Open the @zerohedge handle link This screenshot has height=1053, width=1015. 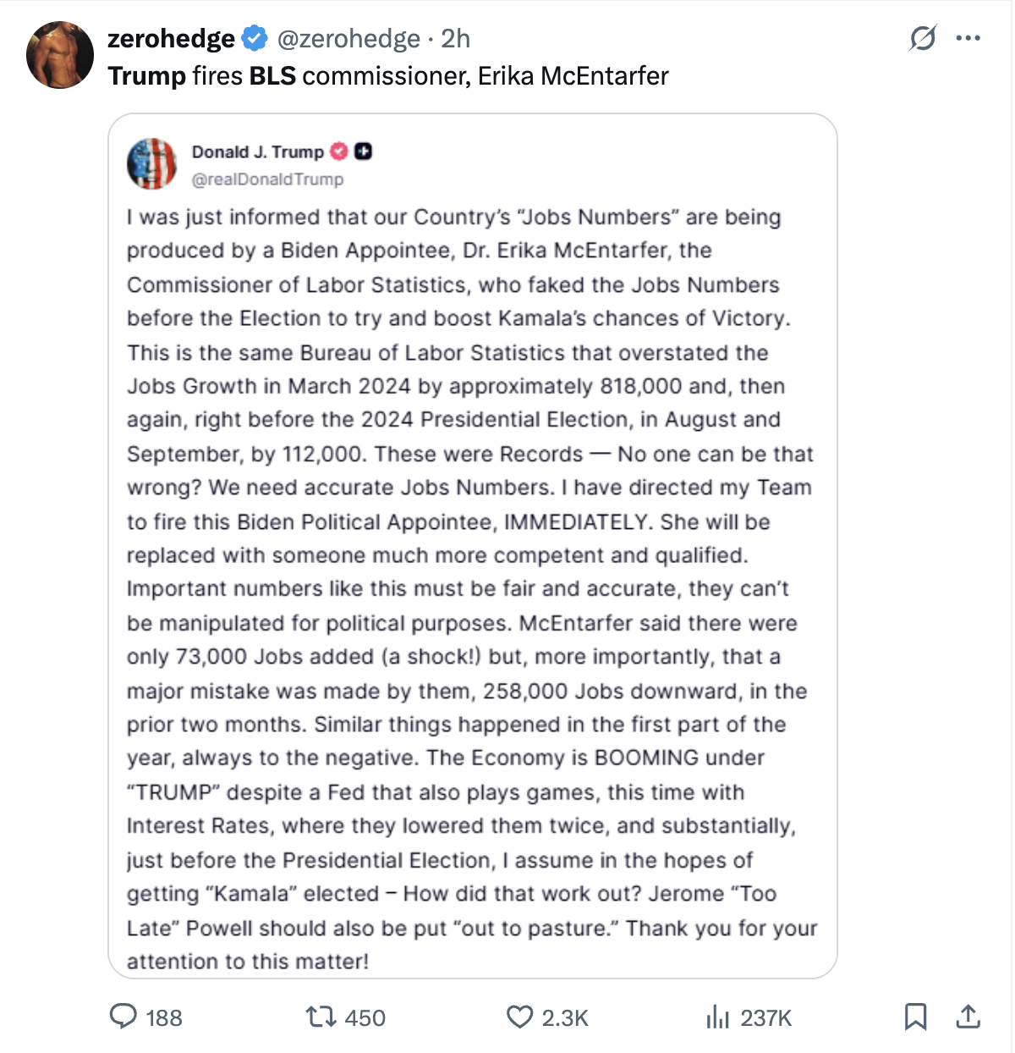click(x=348, y=38)
